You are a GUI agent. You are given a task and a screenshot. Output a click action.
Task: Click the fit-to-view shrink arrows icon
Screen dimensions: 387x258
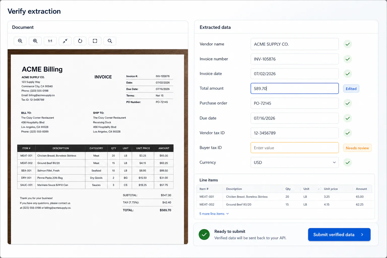pos(65,41)
